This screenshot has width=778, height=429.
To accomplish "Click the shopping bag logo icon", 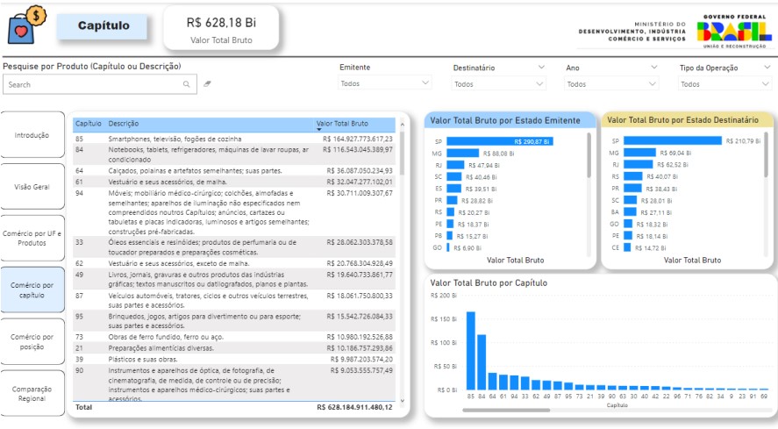I will coord(25,26).
